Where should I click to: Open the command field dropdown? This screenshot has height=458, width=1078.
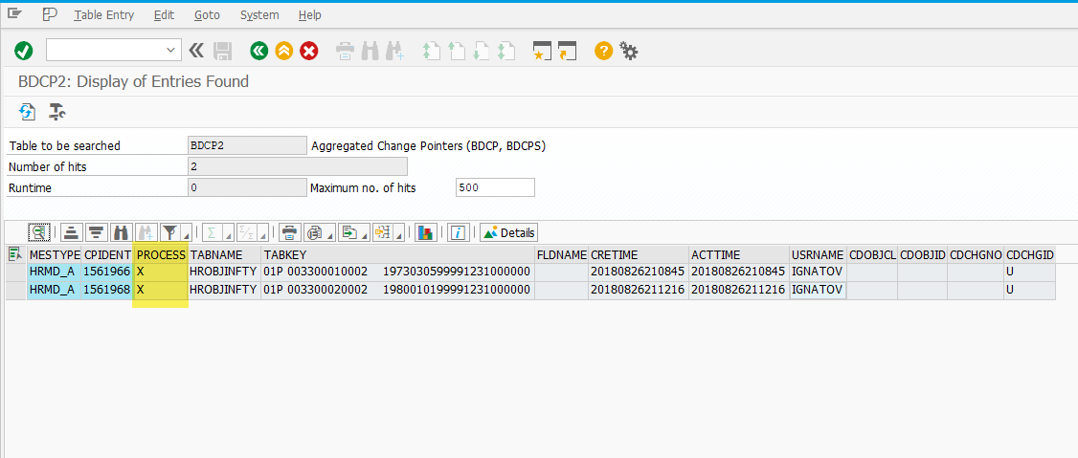tap(170, 50)
